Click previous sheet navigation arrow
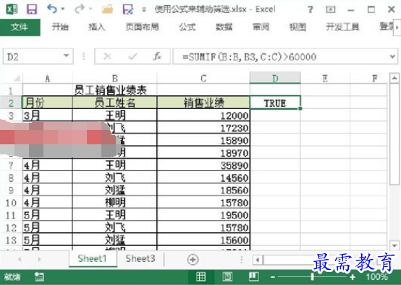 [20, 260]
